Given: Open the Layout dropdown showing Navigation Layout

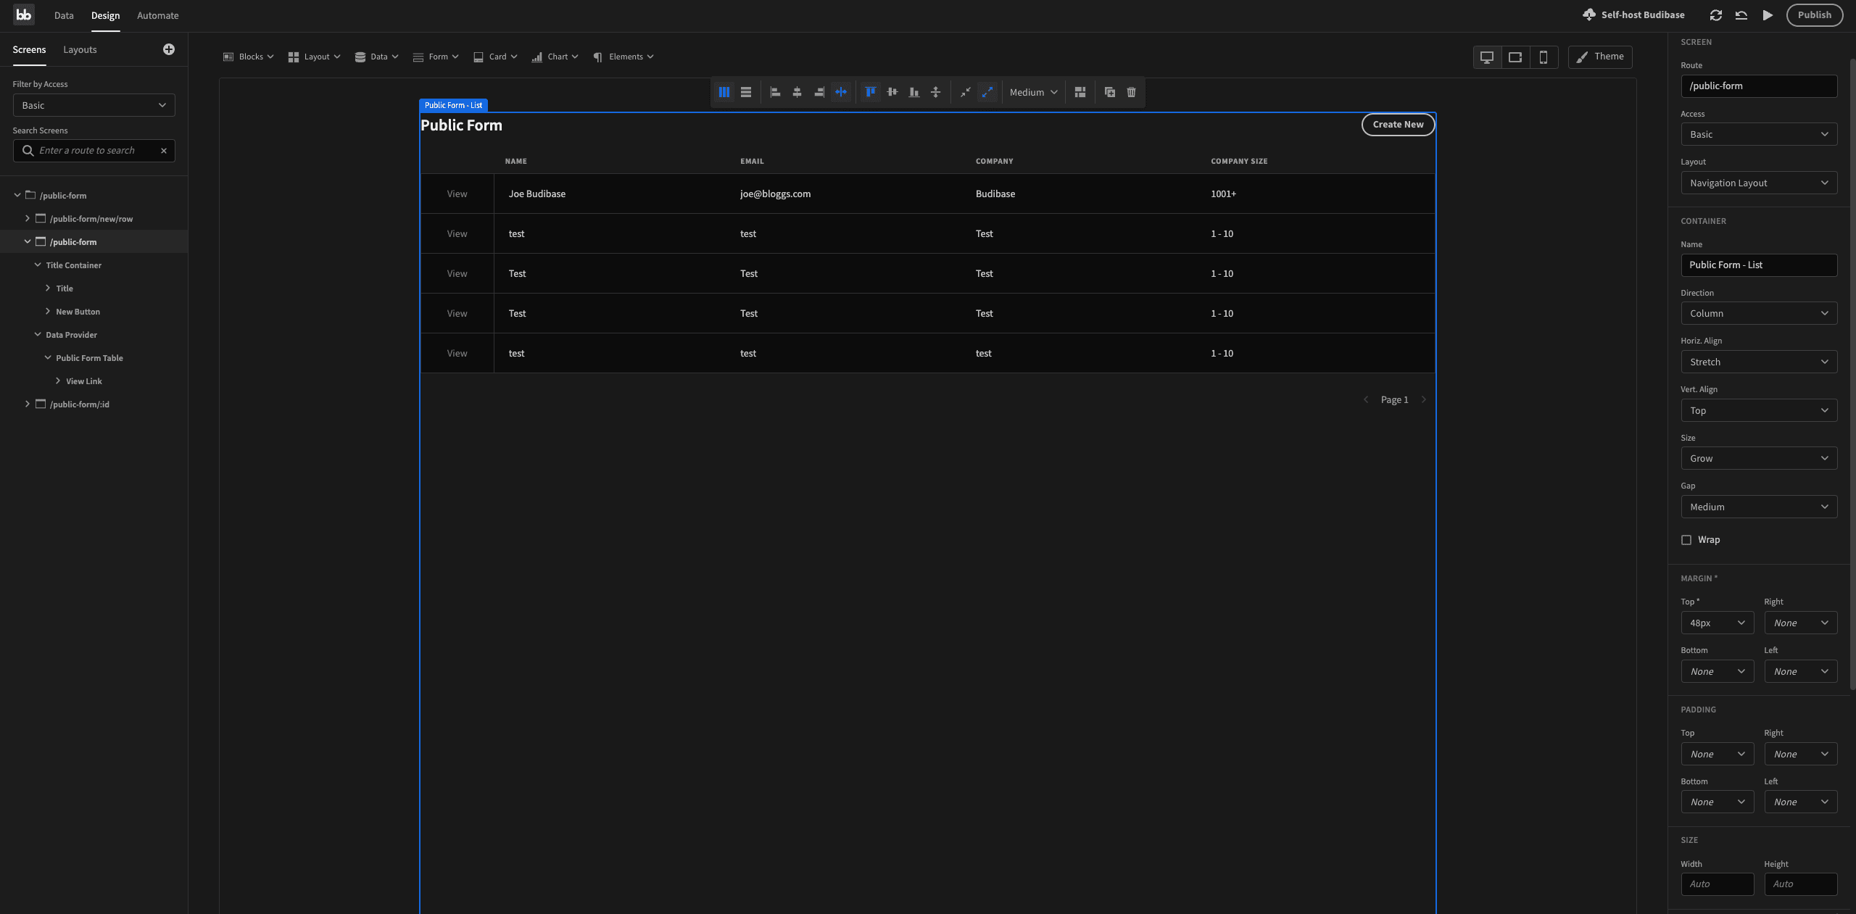Looking at the screenshot, I should pyautogui.click(x=1759, y=183).
